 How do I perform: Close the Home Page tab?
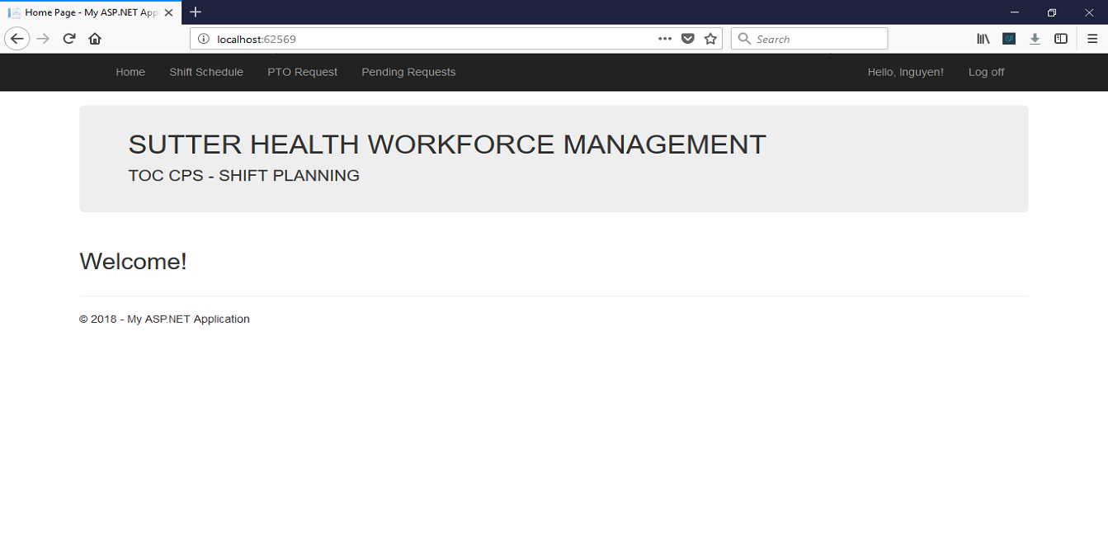point(168,12)
